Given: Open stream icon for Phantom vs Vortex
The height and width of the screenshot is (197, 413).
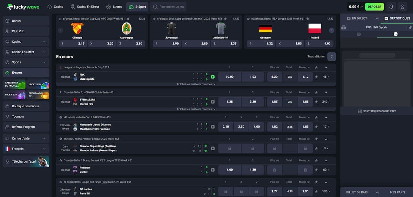Looking at the screenshot, I should click(213, 170).
